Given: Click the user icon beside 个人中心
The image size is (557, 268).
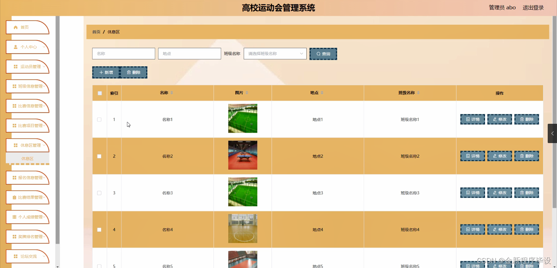Looking at the screenshot, I should [15, 47].
